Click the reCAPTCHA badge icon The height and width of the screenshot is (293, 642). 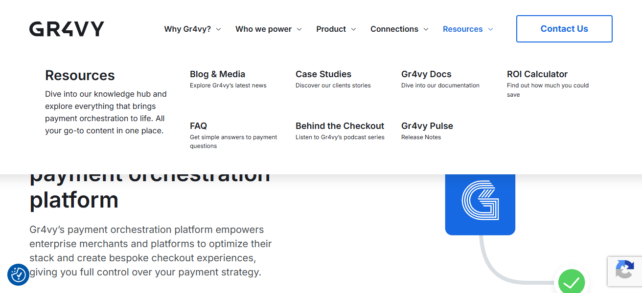coord(624,271)
